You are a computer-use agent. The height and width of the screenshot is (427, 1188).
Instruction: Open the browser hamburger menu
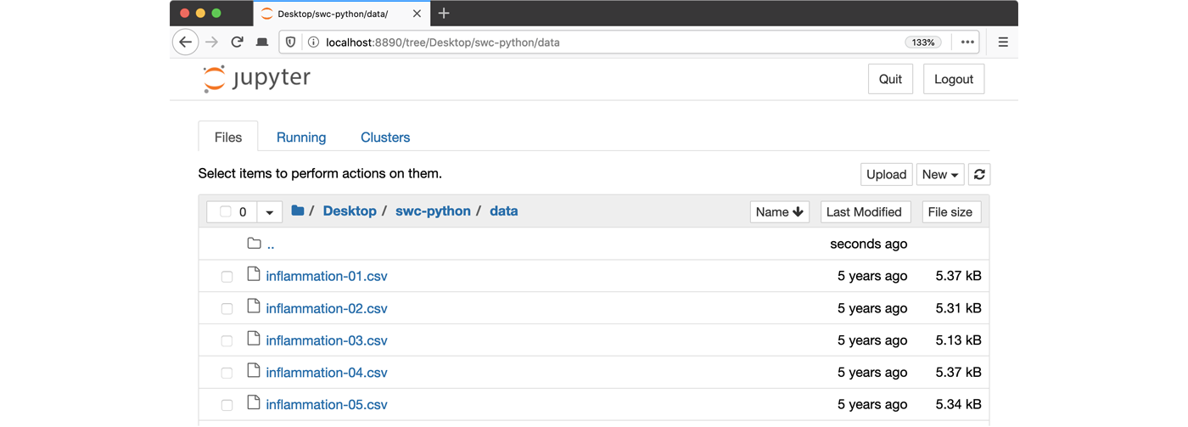1003,42
